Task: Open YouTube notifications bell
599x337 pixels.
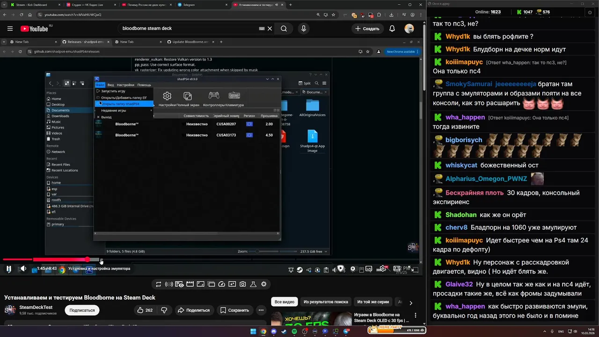Action: [x=392, y=29]
